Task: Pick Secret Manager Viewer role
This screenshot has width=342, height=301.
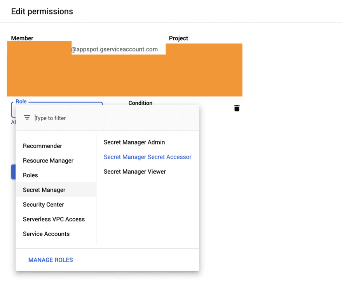Action: click(x=148, y=171)
